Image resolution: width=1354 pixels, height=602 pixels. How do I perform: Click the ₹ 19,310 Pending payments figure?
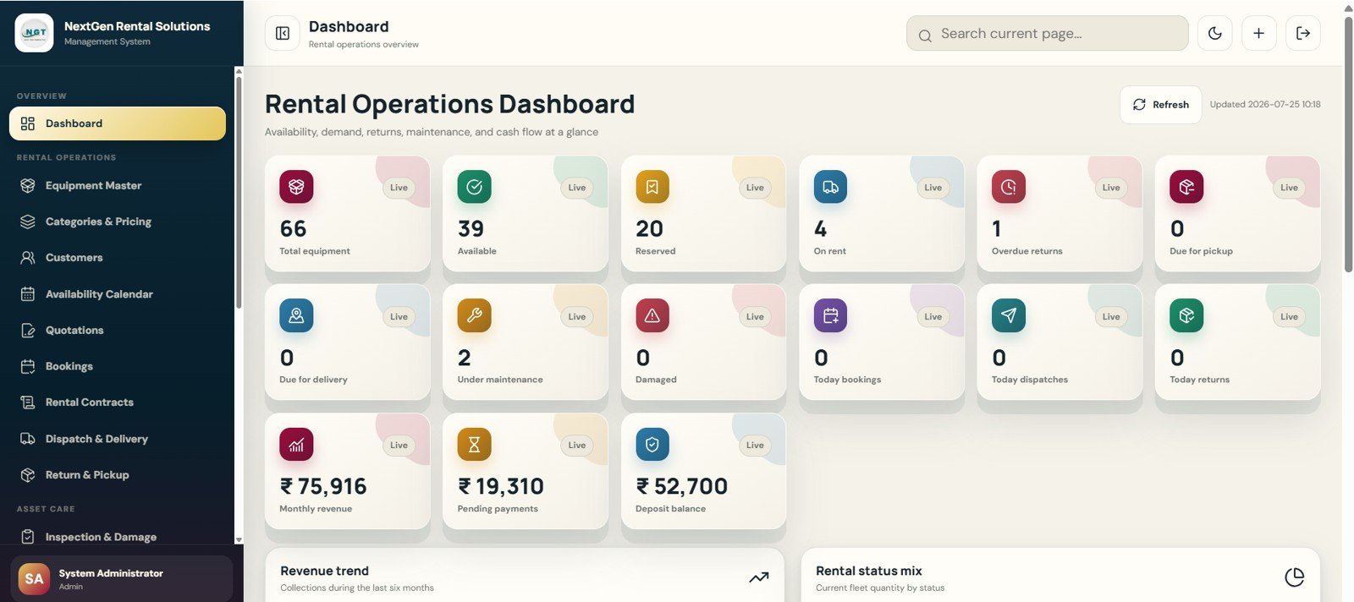point(501,486)
